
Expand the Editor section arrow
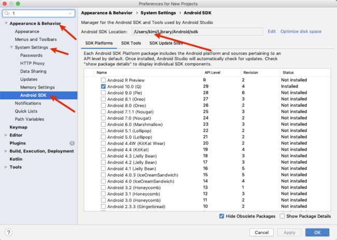point(6,135)
